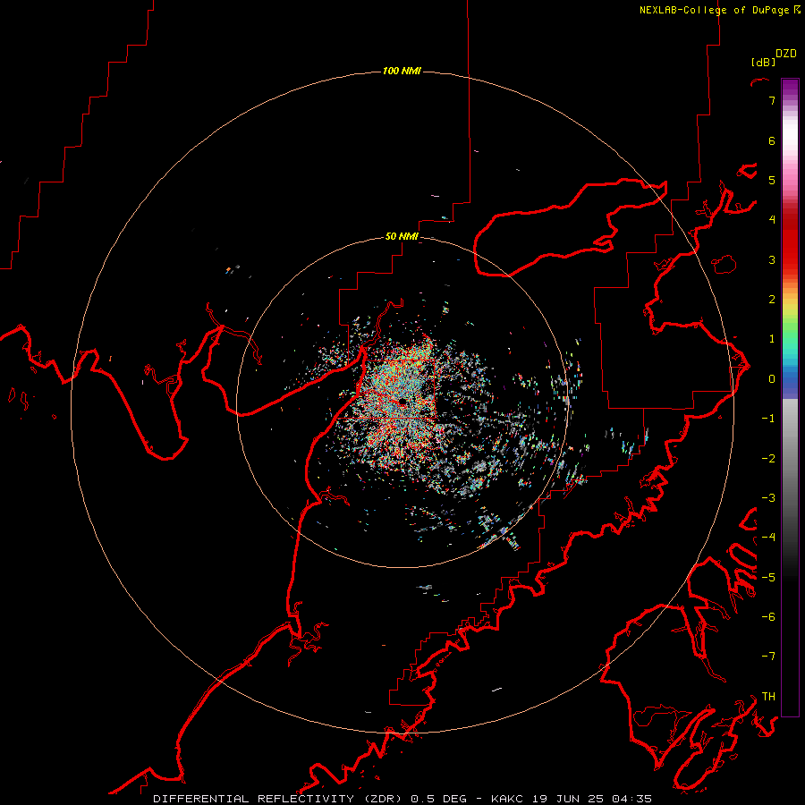Click the NEXLAB-College of DuPage credit text
This screenshot has width=805, height=805.
714,10
